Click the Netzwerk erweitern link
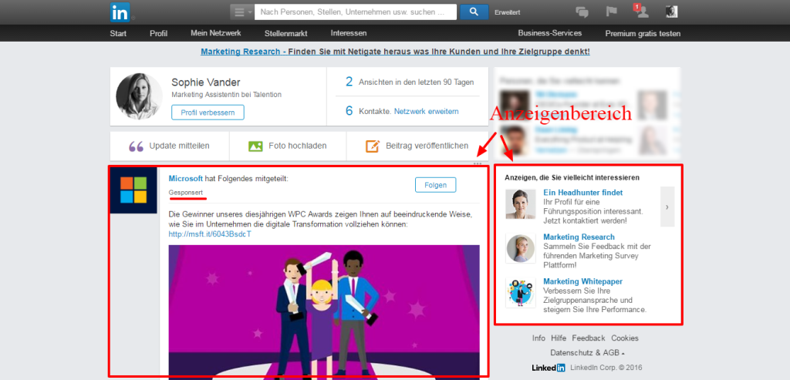790x380 pixels. 426,111
